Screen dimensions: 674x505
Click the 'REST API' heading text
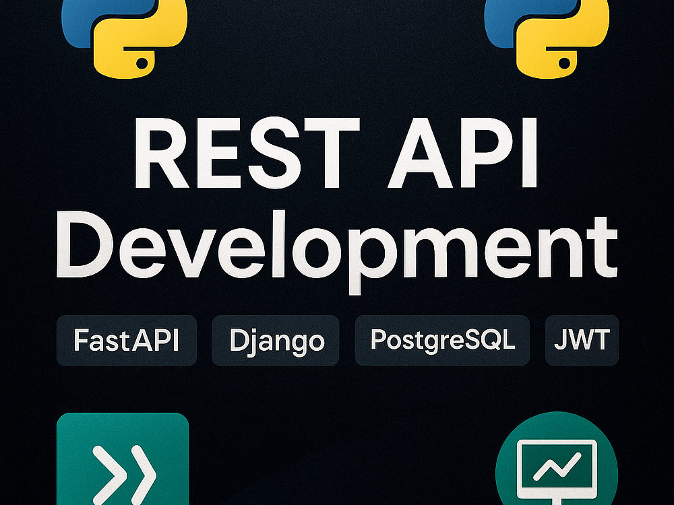pos(336,153)
